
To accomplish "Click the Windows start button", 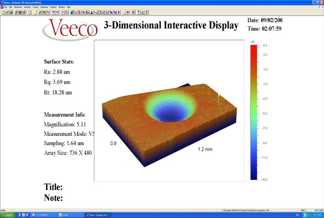I will [8, 215].
